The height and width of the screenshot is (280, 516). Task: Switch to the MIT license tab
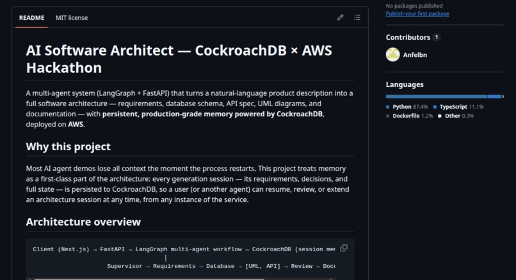point(72,18)
